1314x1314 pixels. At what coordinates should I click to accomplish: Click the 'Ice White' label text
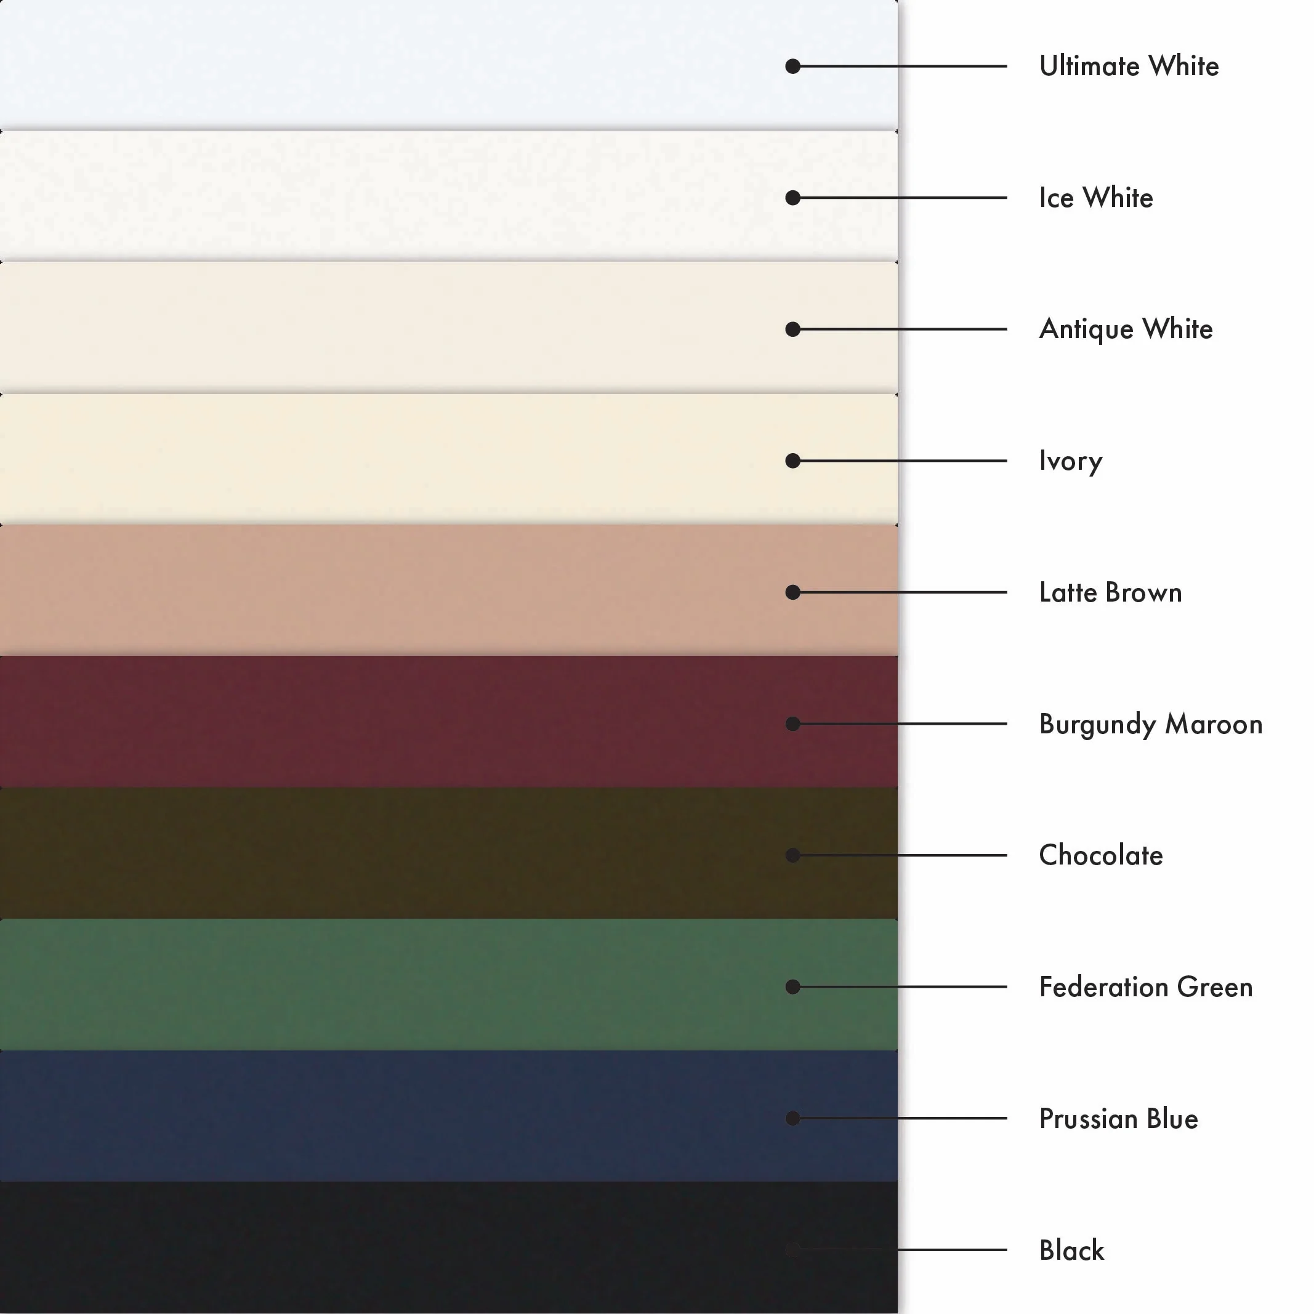point(1095,198)
